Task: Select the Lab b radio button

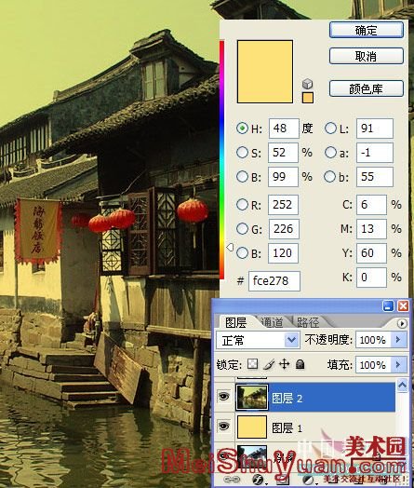Action: click(x=329, y=176)
